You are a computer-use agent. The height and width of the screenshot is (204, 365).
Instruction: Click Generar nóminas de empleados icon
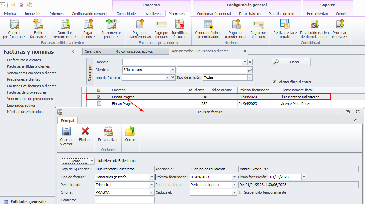click(x=208, y=25)
